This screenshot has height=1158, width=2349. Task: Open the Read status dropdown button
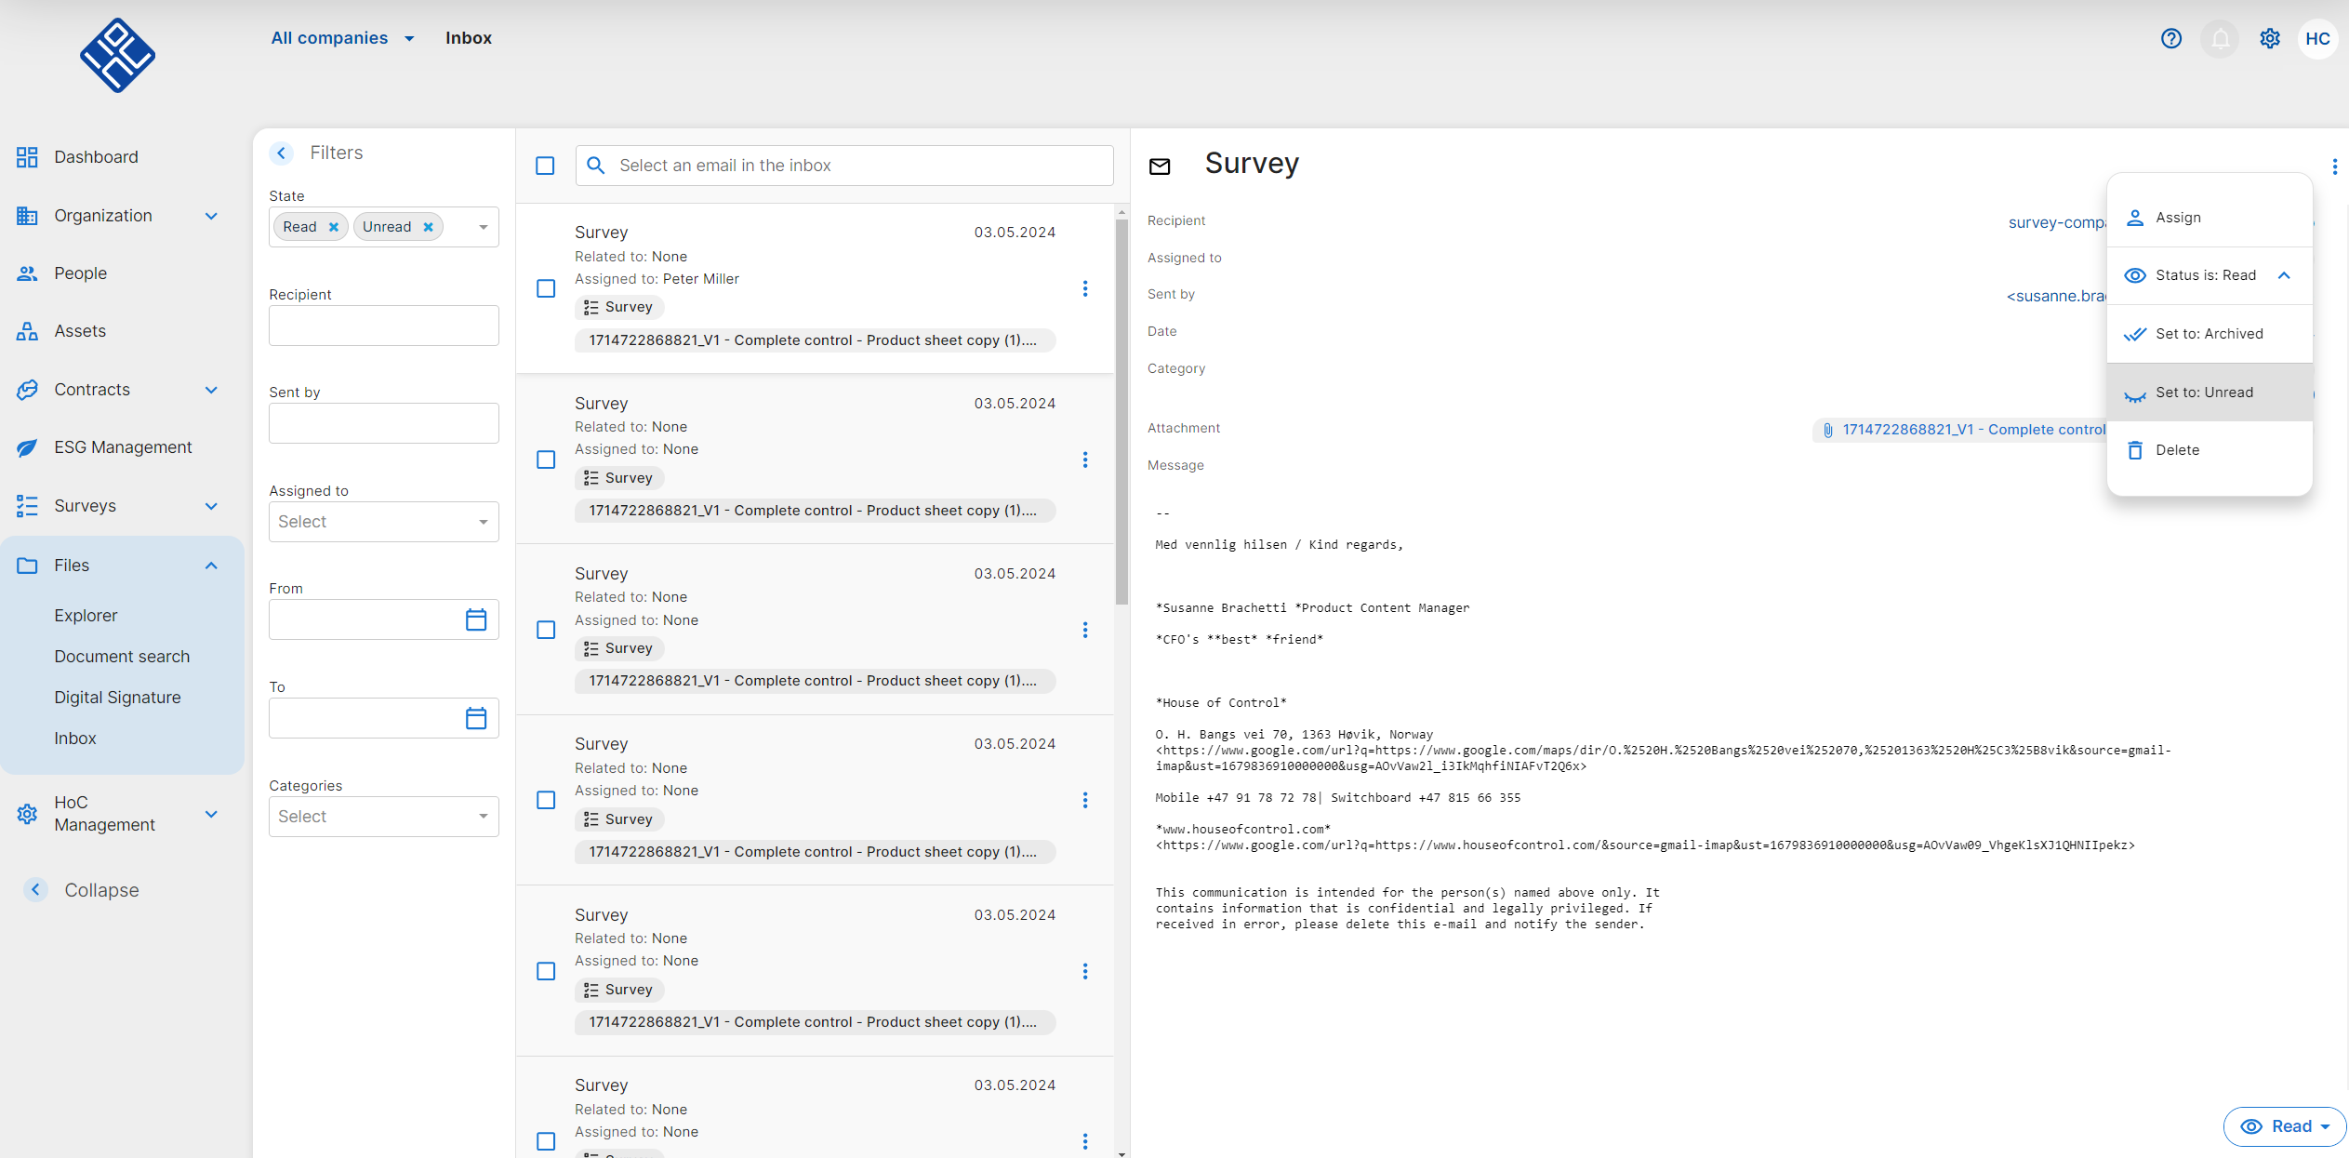(2285, 1126)
